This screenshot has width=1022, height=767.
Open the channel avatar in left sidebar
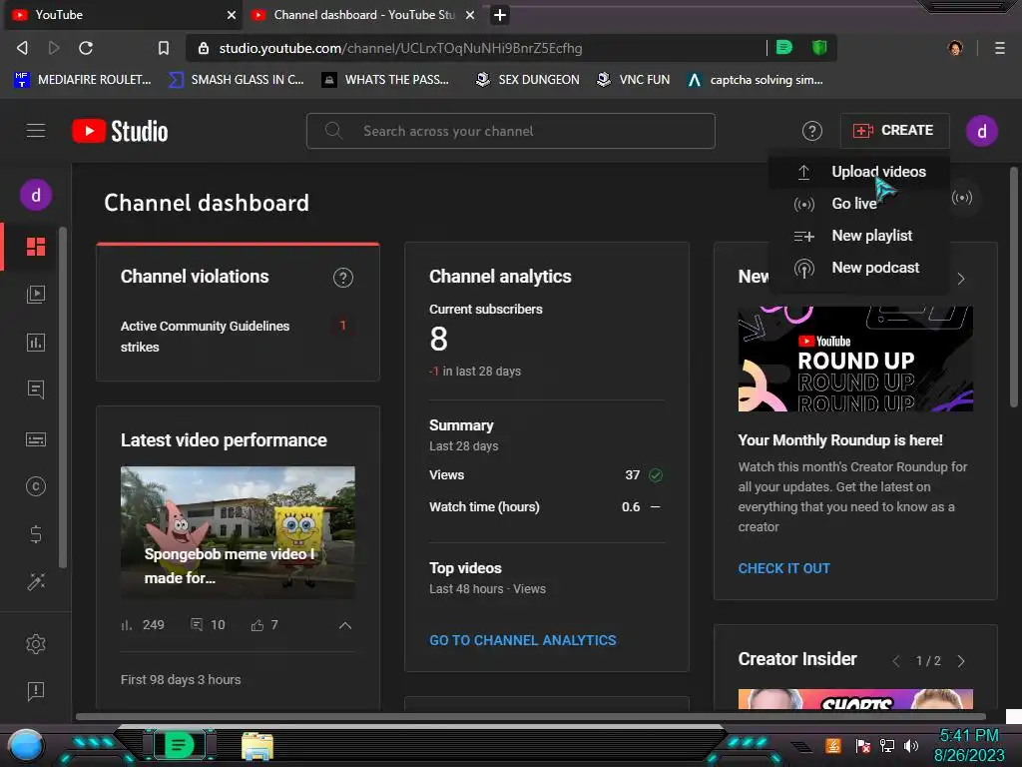pos(36,195)
